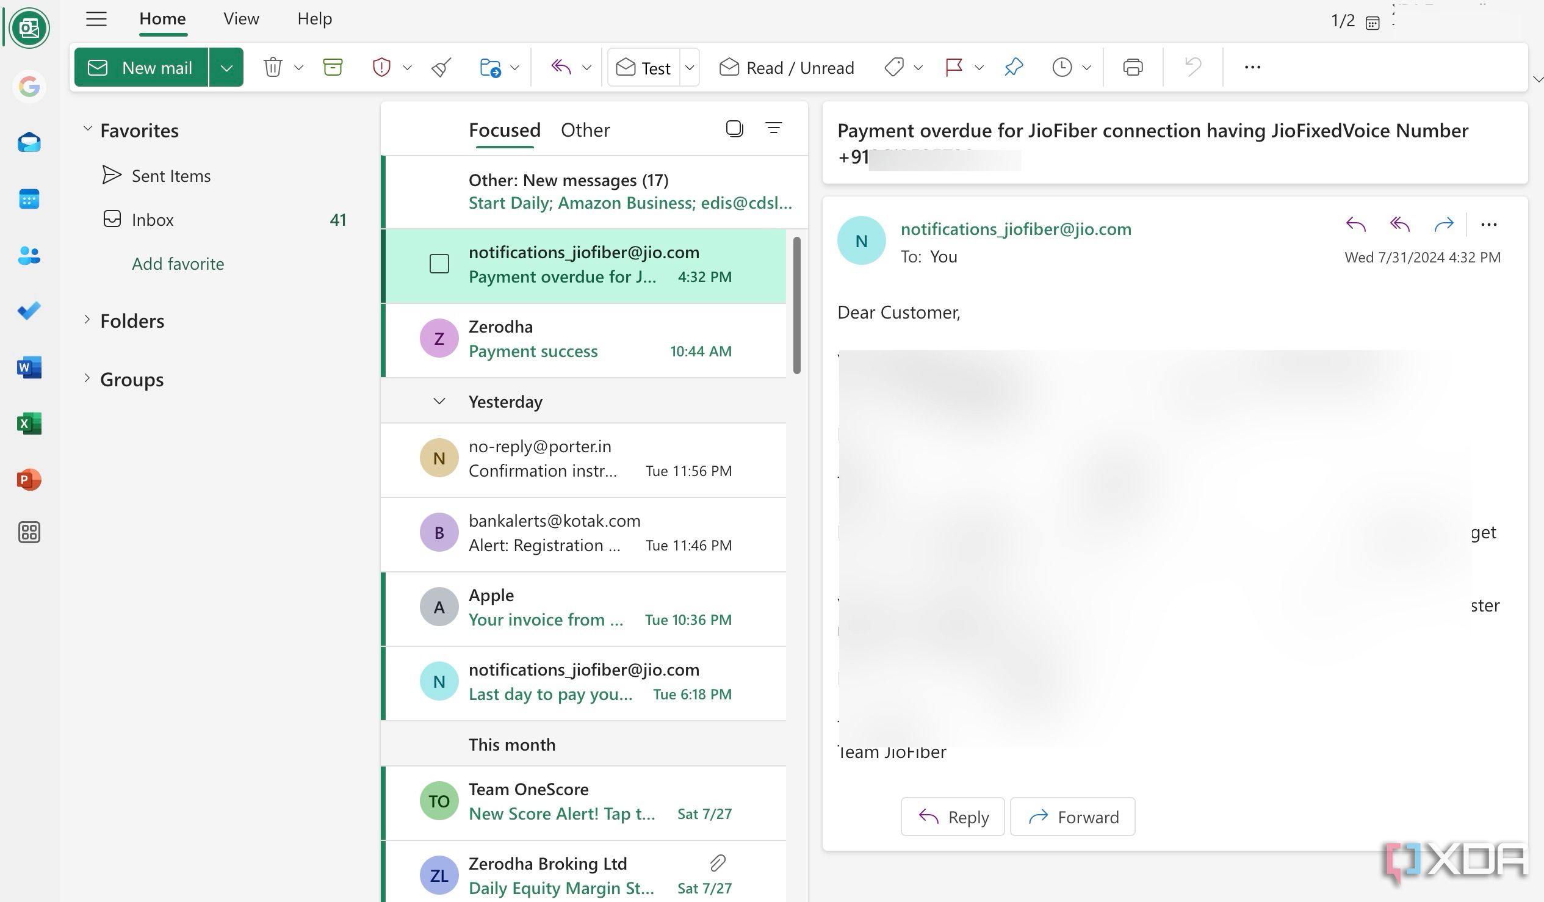Expand the Folders section
The height and width of the screenshot is (902, 1544).
point(86,319)
